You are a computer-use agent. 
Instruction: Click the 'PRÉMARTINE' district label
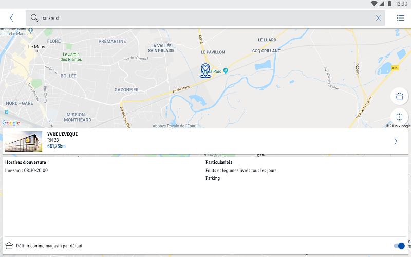(x=112, y=41)
